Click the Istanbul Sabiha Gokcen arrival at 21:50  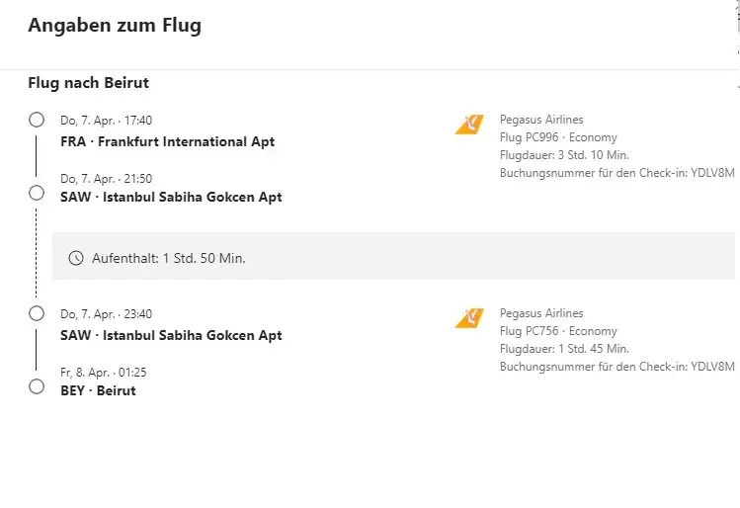pos(171,197)
